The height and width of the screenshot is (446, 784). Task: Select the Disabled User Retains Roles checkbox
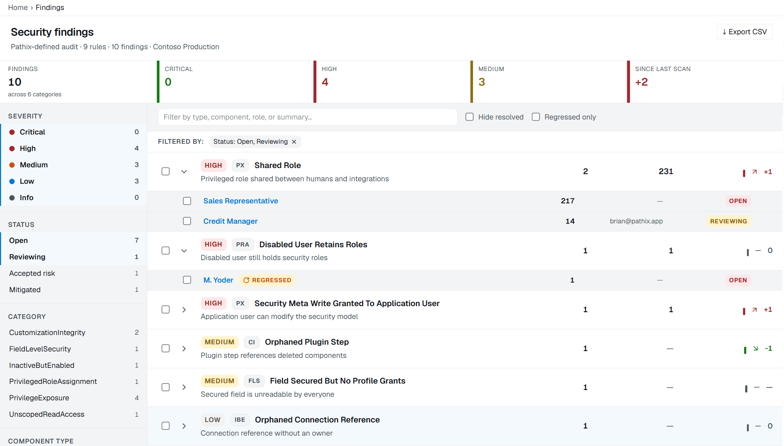coord(166,251)
